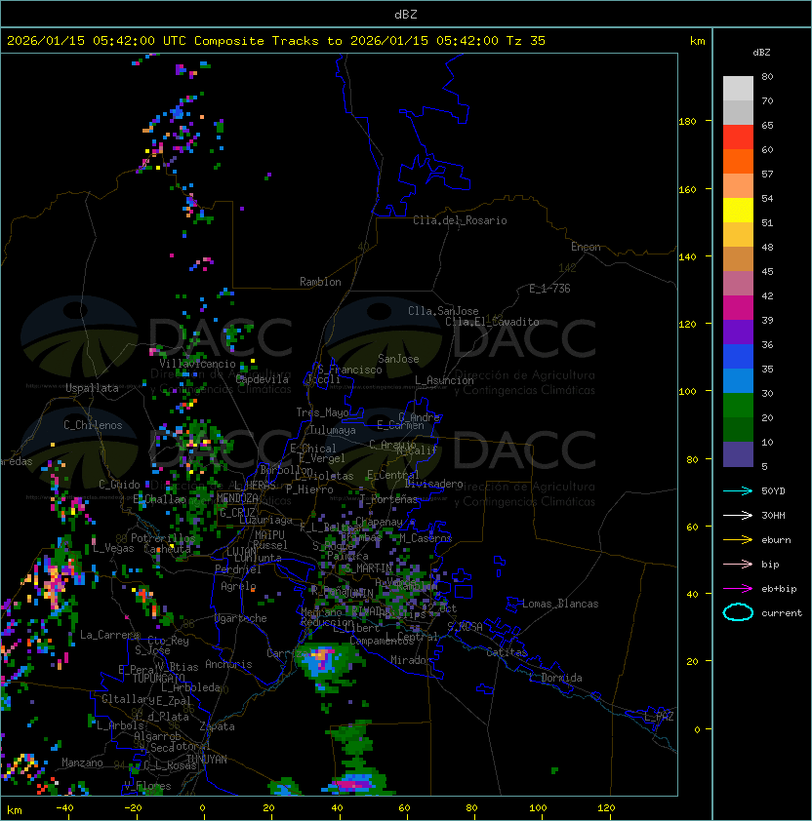The width and height of the screenshot is (812, 821).
Task: Click the dBZ title at top center
Action: pos(406,15)
